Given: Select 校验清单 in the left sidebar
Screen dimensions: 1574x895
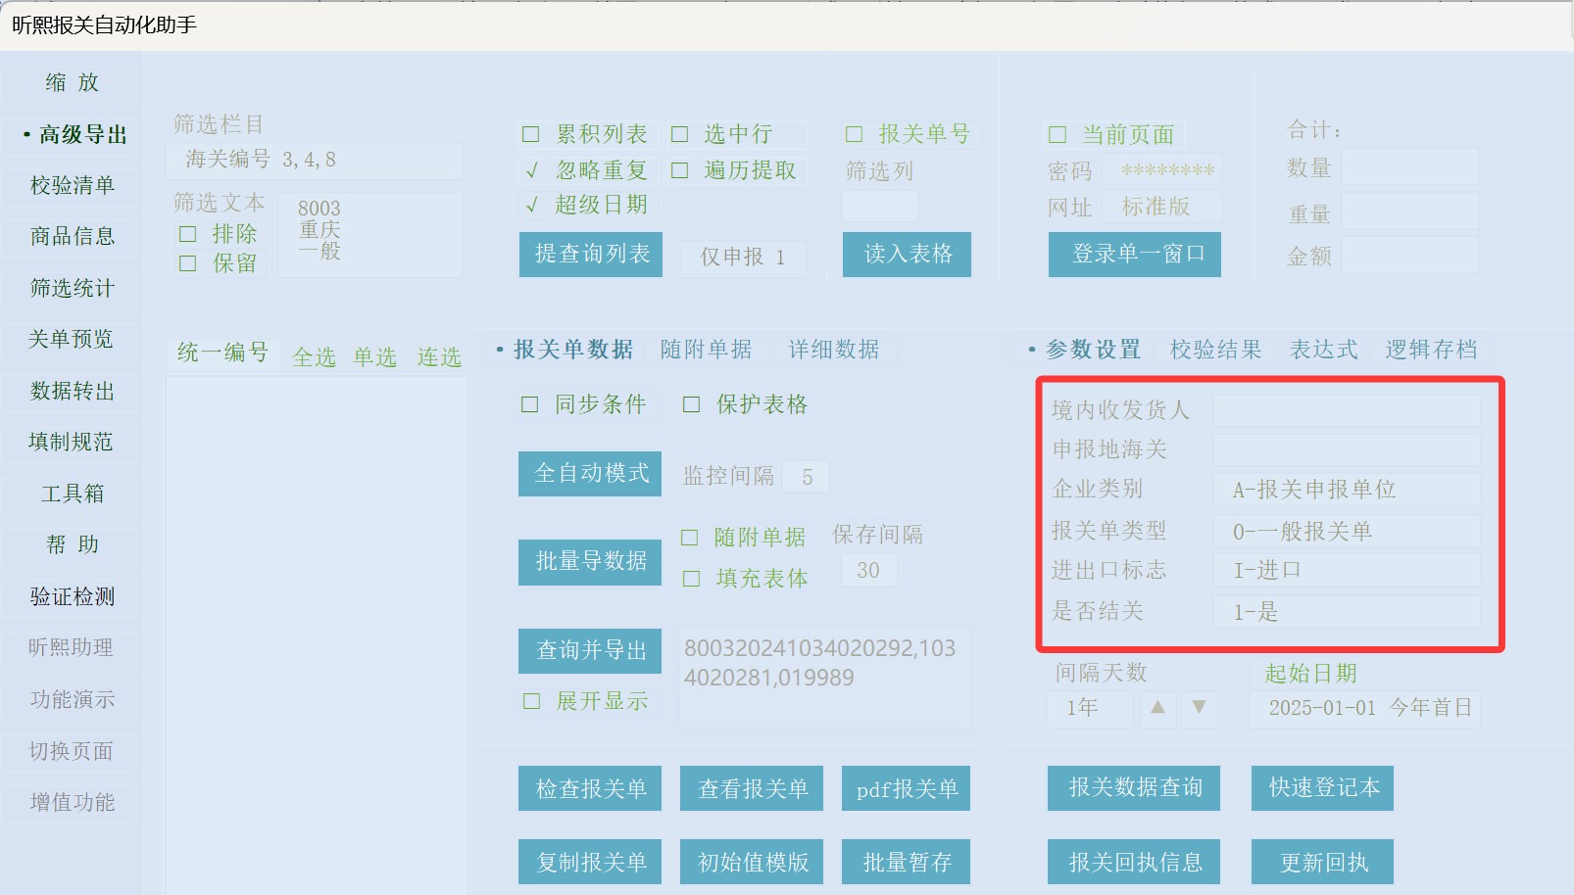Looking at the screenshot, I should [x=72, y=185].
